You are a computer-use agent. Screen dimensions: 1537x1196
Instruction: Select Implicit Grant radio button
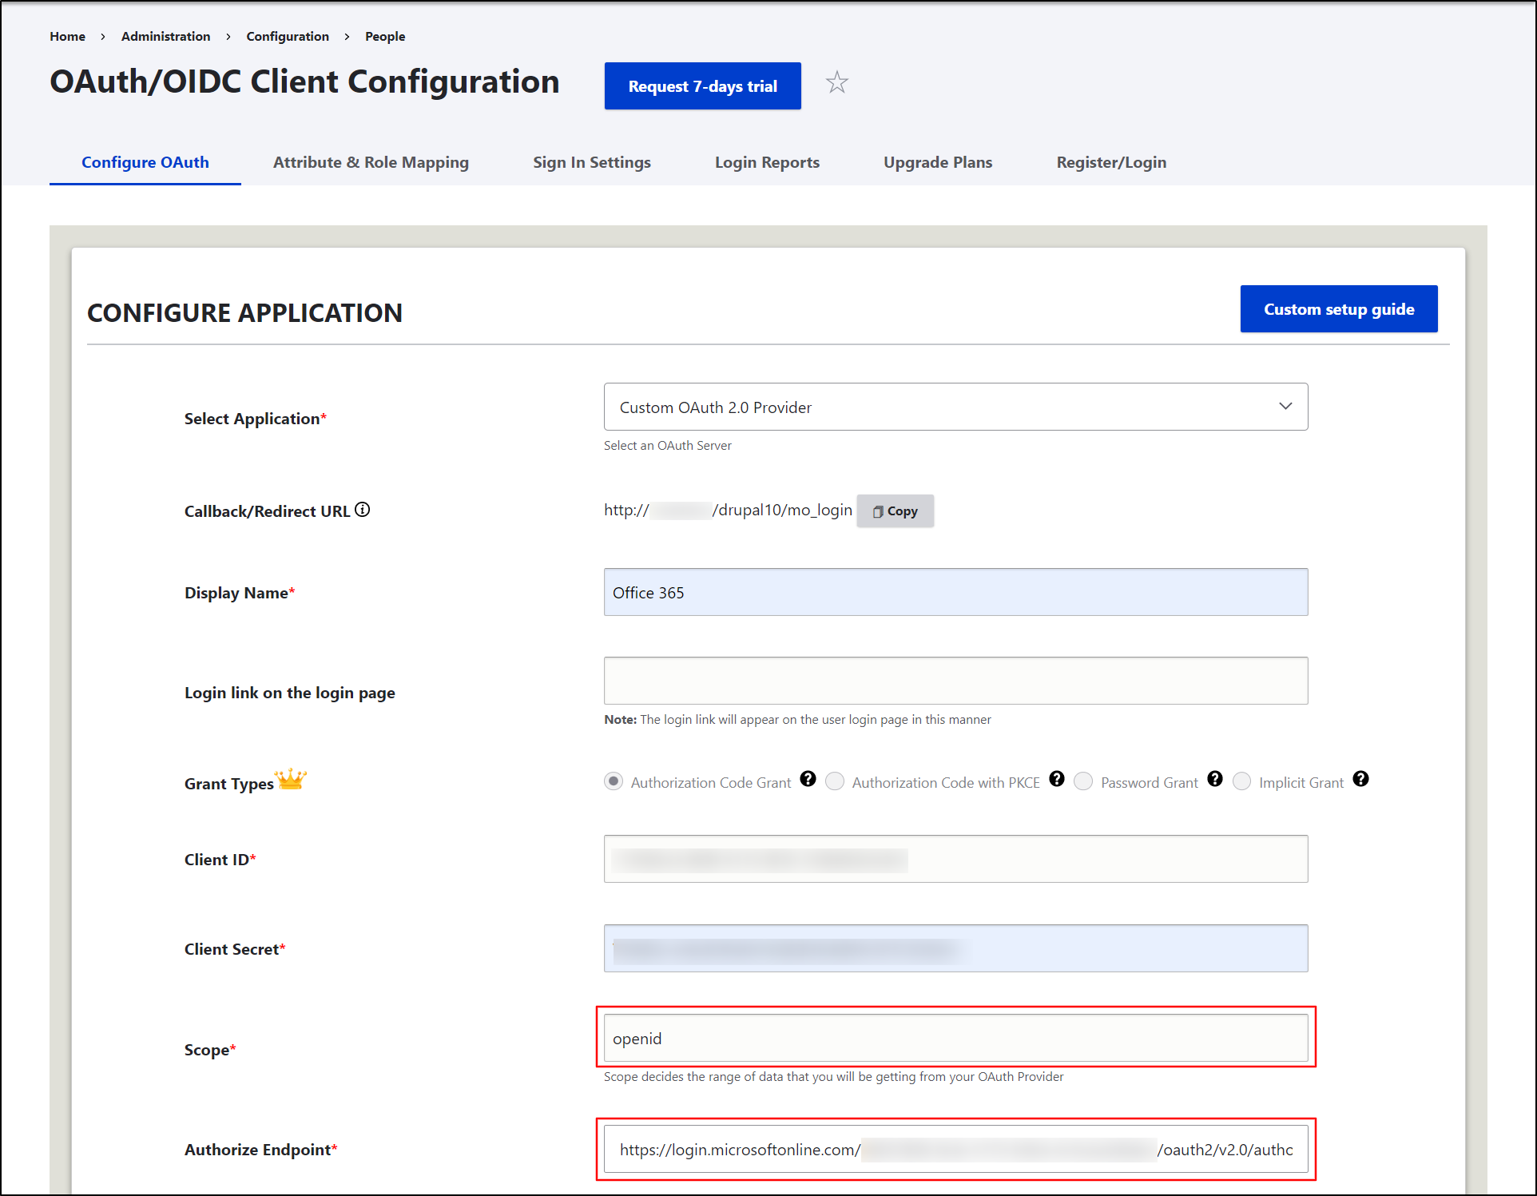click(x=1242, y=781)
